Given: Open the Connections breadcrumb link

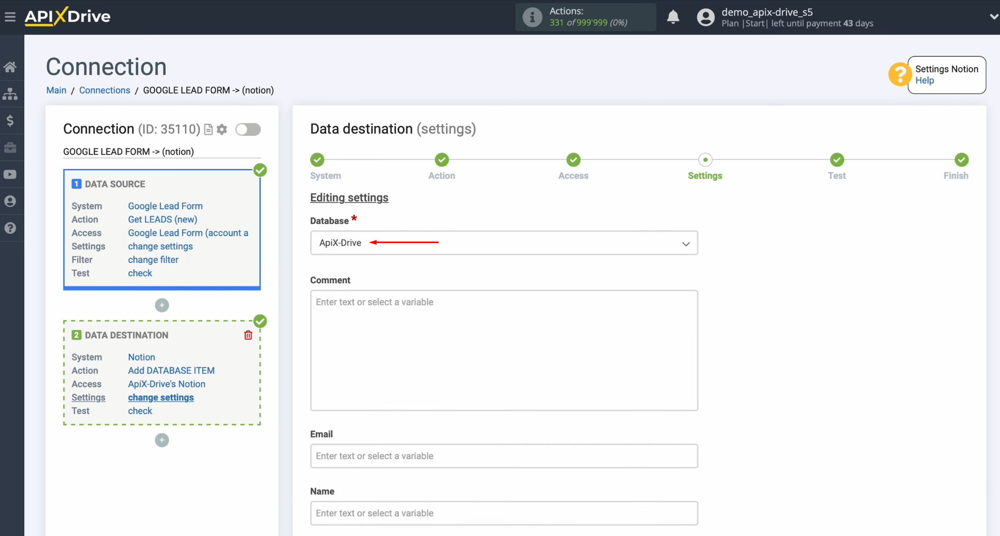Looking at the screenshot, I should (x=104, y=90).
